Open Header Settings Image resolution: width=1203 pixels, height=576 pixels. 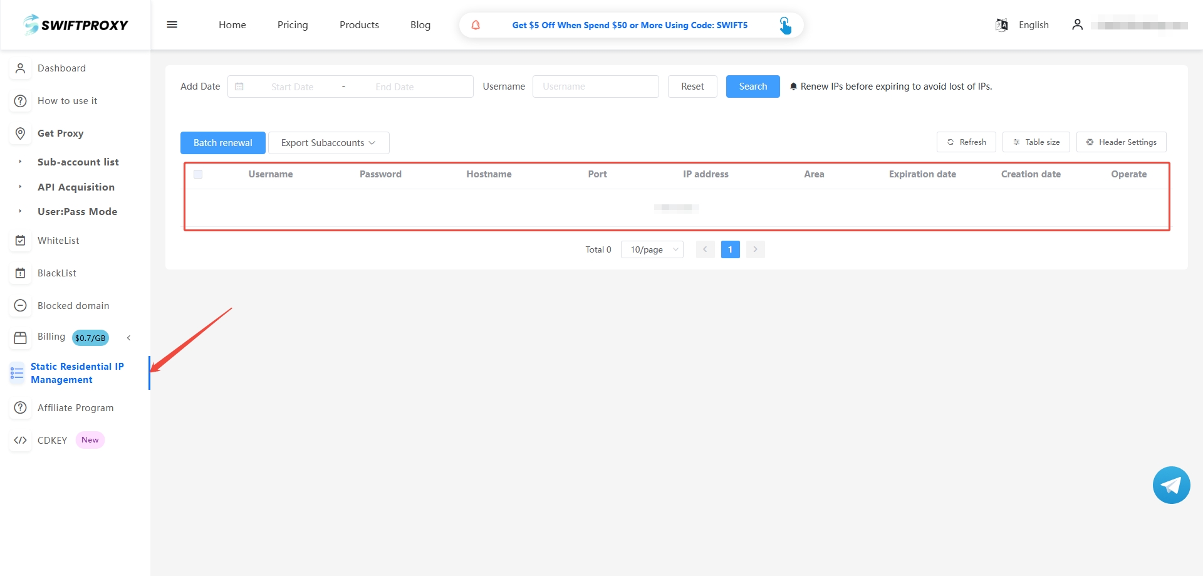tap(1120, 142)
